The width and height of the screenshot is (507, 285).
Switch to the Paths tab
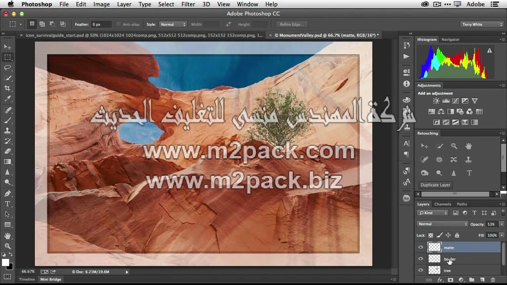pos(462,204)
